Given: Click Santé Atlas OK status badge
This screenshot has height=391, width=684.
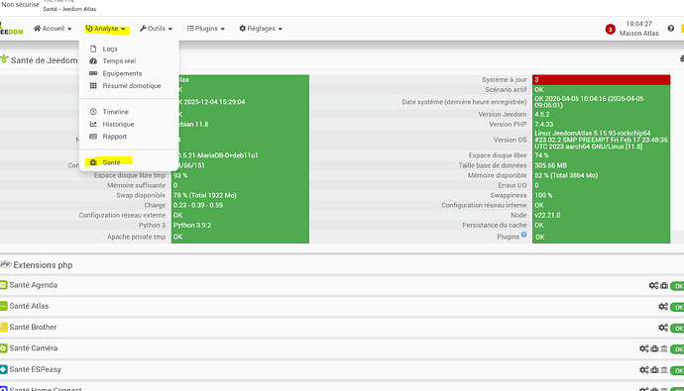Looking at the screenshot, I should coord(677,307).
